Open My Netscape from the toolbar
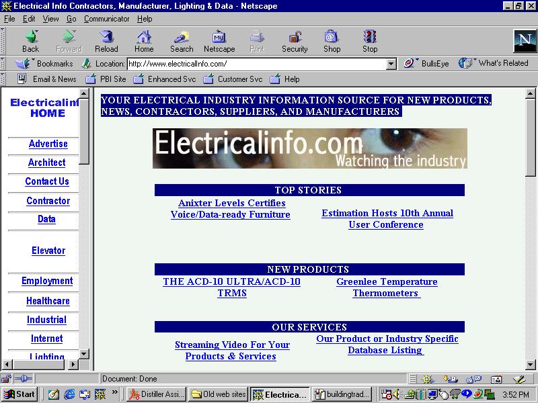This screenshot has height=403, width=538. tap(219, 41)
